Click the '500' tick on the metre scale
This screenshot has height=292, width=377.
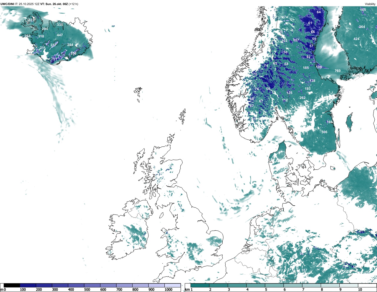coord(87,290)
